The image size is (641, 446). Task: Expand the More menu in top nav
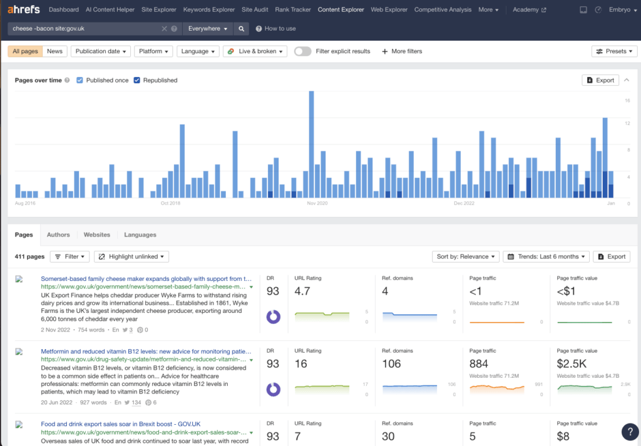pos(488,10)
